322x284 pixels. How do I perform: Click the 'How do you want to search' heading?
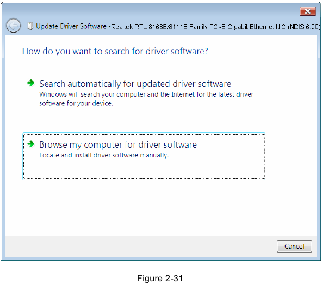pos(115,51)
